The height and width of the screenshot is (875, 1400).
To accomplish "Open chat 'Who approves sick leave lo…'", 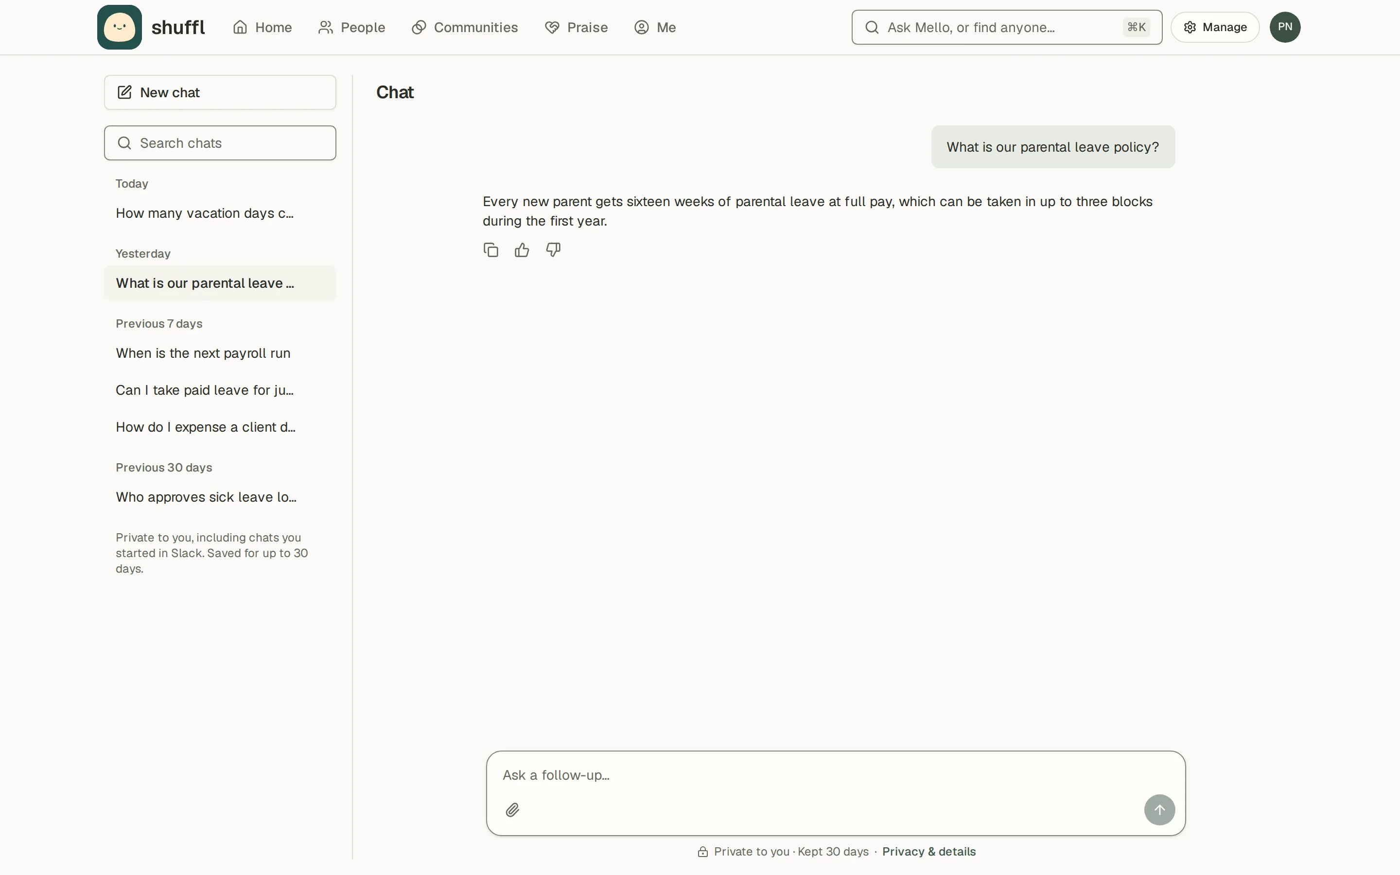I will 220,497.
